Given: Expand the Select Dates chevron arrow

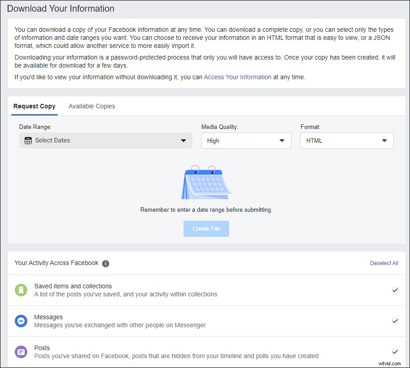Looking at the screenshot, I should [184, 140].
